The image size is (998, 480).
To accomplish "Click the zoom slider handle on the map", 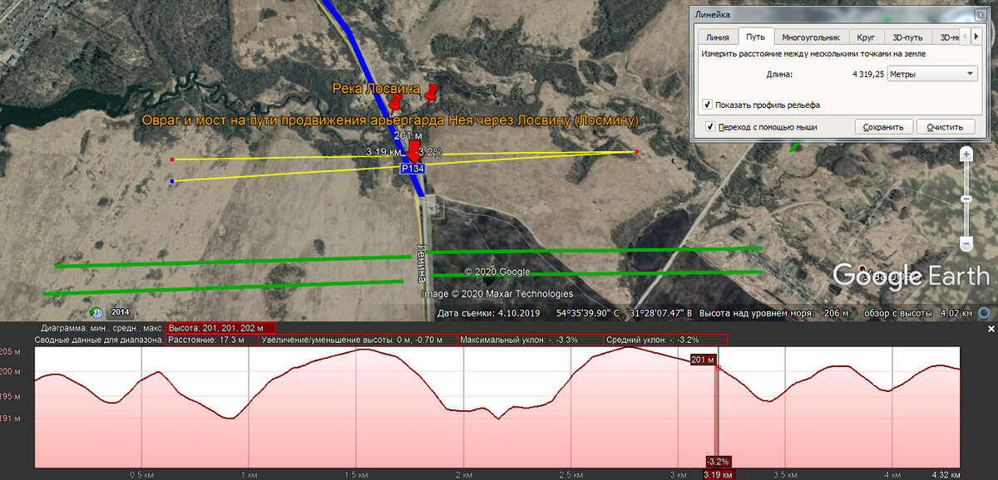I will pos(966,199).
